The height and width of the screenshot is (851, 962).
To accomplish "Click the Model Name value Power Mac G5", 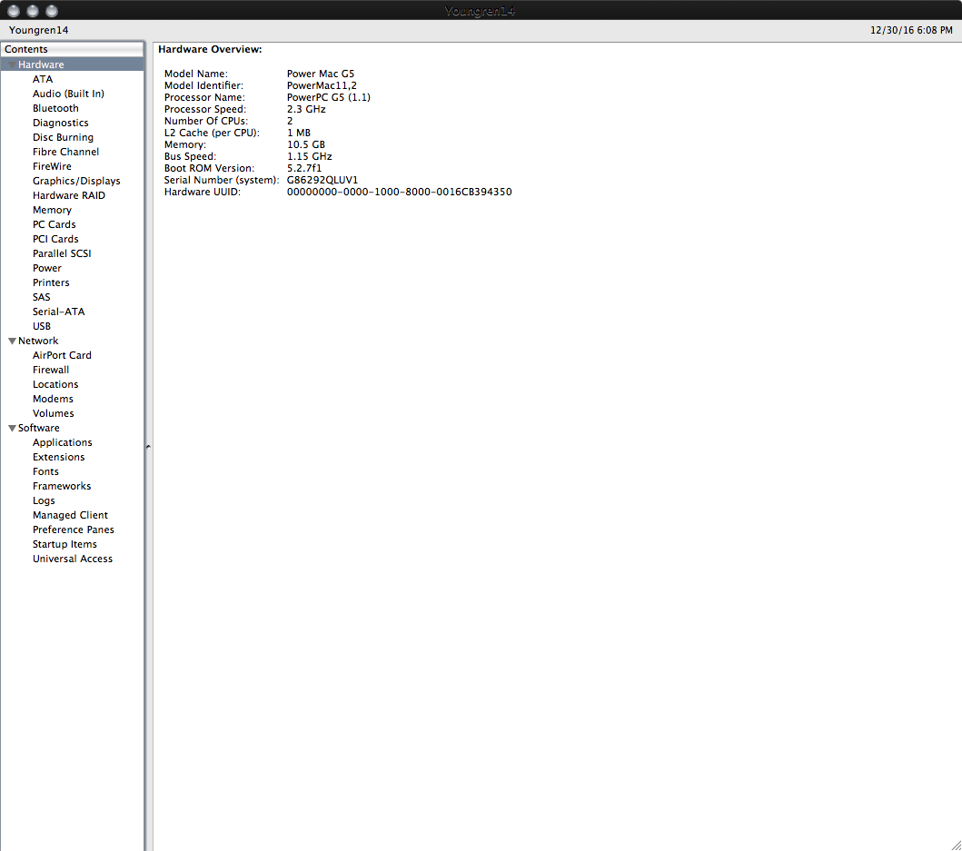I will tap(321, 74).
